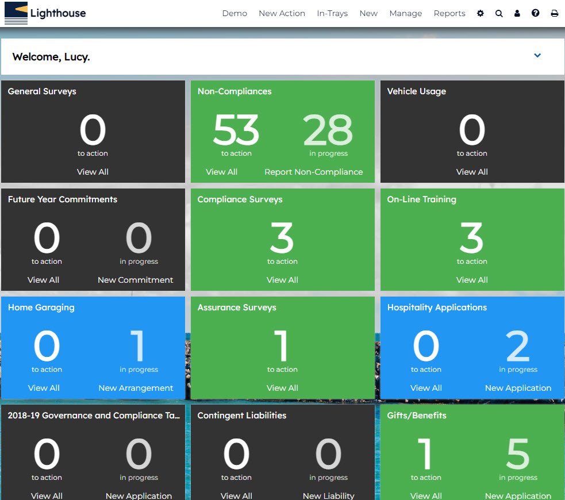
Task: Click the search magnifier icon
Action: [x=499, y=13]
